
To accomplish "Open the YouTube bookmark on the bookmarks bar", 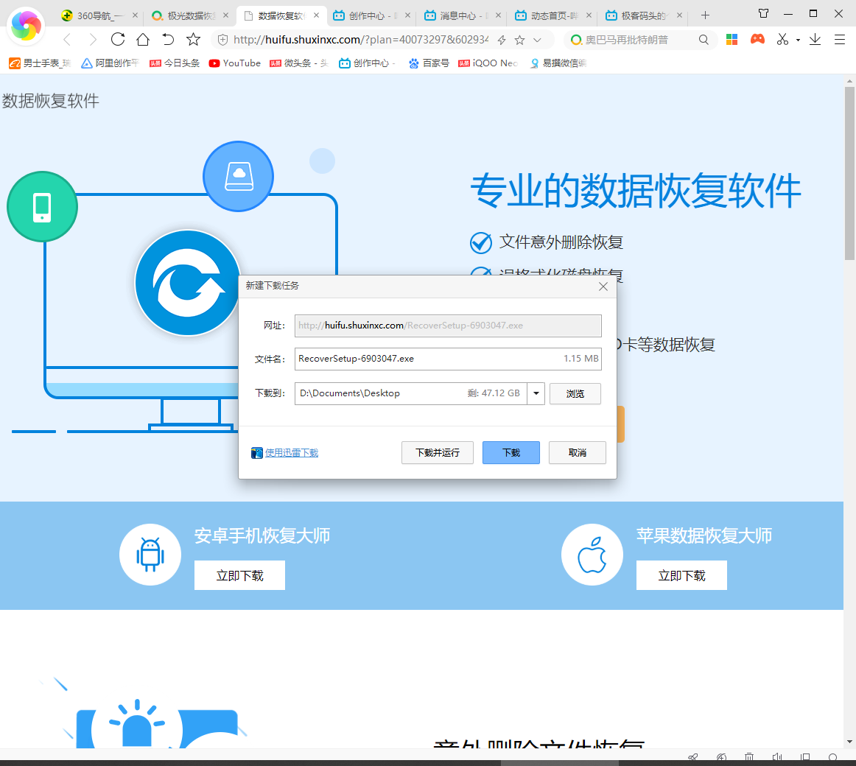I will click(x=234, y=63).
